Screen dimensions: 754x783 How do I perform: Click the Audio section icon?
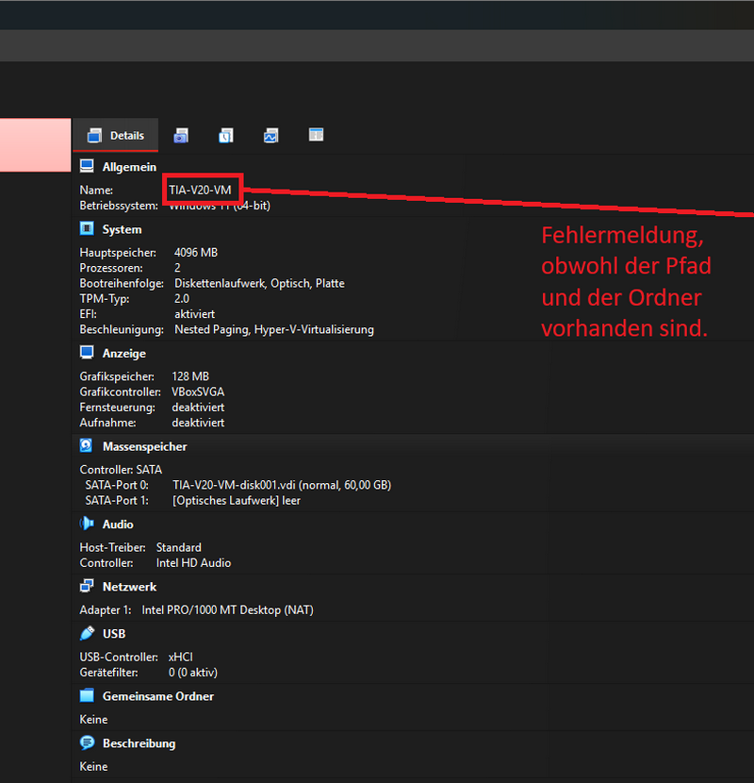tap(87, 524)
